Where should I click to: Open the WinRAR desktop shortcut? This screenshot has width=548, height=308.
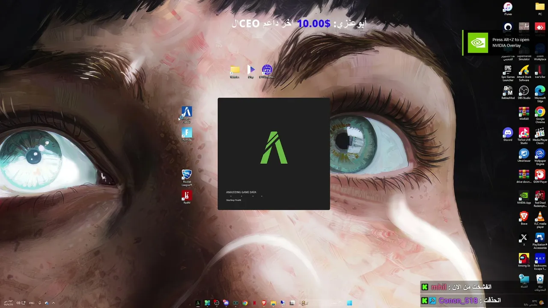tap(524, 114)
